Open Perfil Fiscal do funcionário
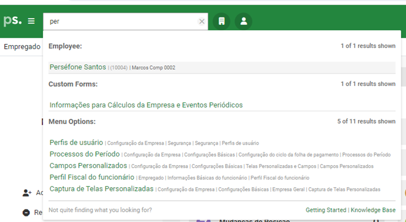The height and width of the screenshot is (222, 406). pos(92,177)
